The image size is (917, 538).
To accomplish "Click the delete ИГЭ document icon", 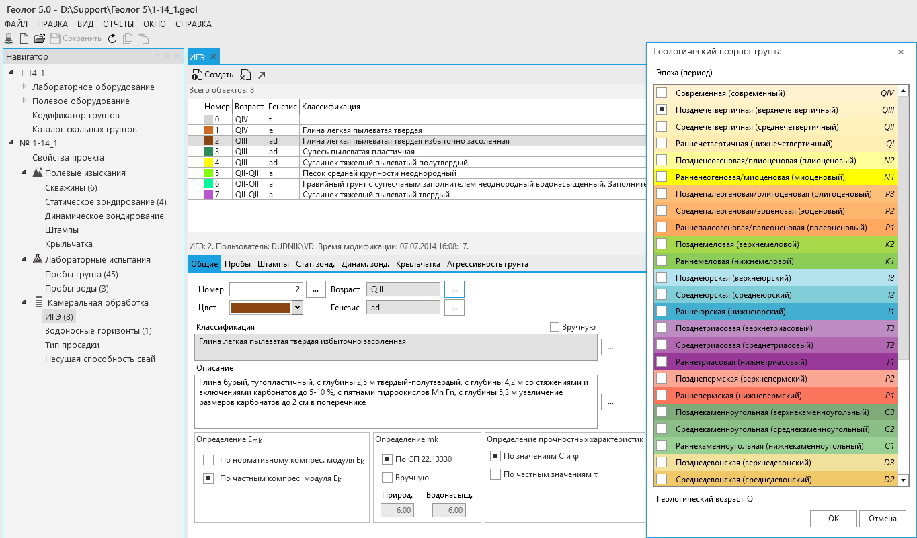I will coord(245,75).
